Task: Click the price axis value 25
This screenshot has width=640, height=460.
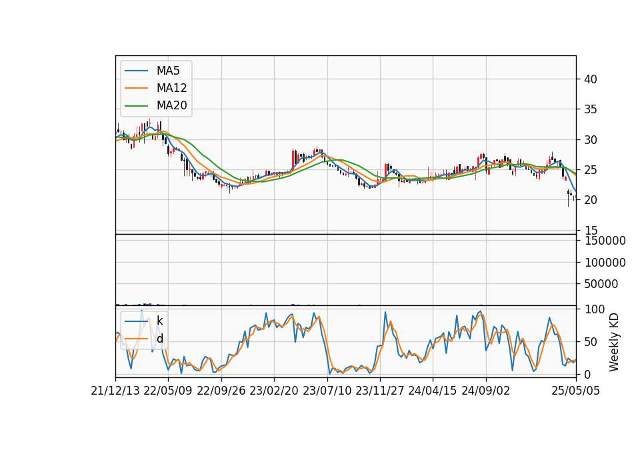Action: tap(591, 170)
